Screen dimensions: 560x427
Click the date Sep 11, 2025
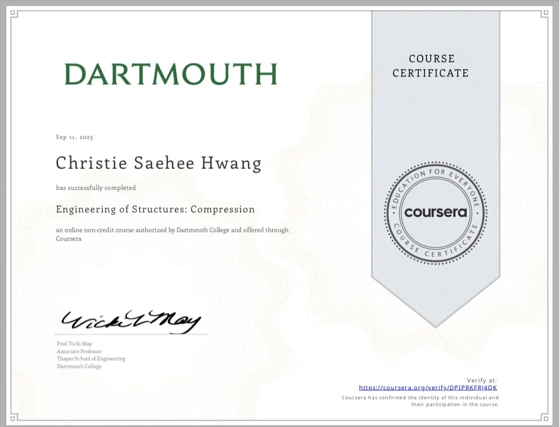click(74, 137)
